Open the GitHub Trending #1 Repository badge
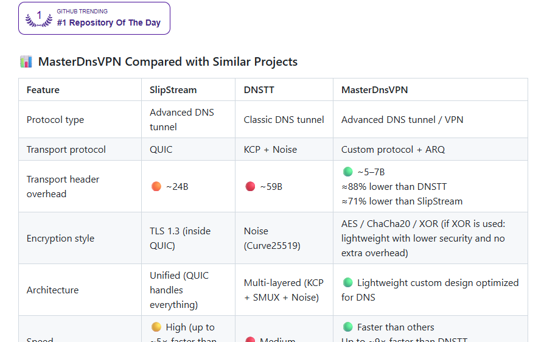The image size is (544, 342). [94, 18]
